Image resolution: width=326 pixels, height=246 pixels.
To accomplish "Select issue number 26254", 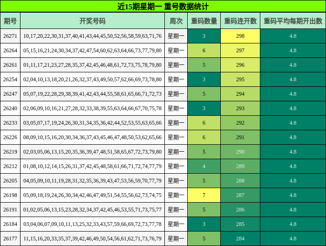I will [10, 79].
